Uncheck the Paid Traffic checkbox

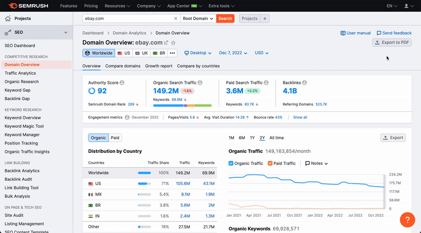pos(270,163)
